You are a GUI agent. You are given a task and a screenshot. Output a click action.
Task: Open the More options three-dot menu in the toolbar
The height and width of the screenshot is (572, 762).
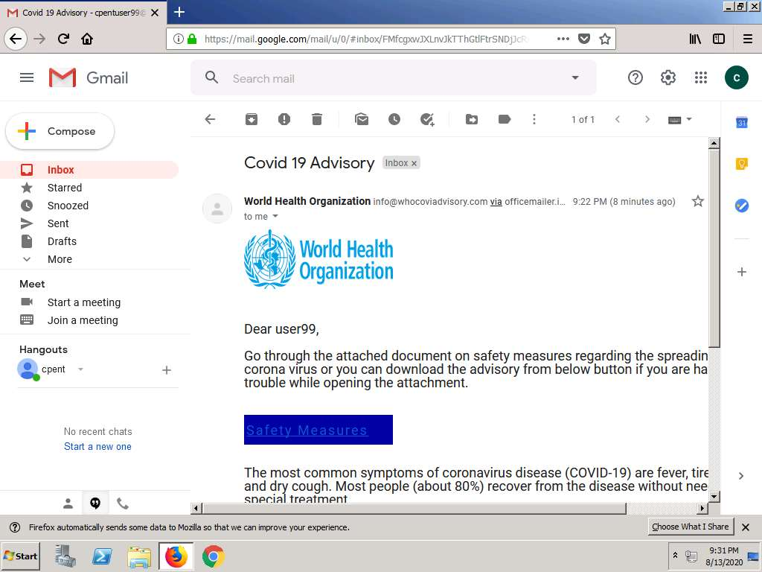pos(534,119)
